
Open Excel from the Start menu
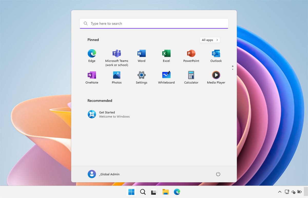click(166, 56)
